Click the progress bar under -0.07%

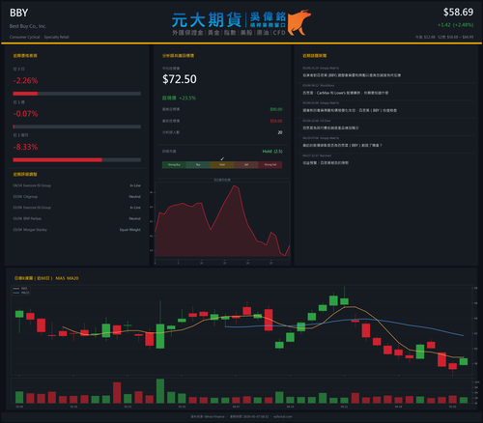pos(77,127)
